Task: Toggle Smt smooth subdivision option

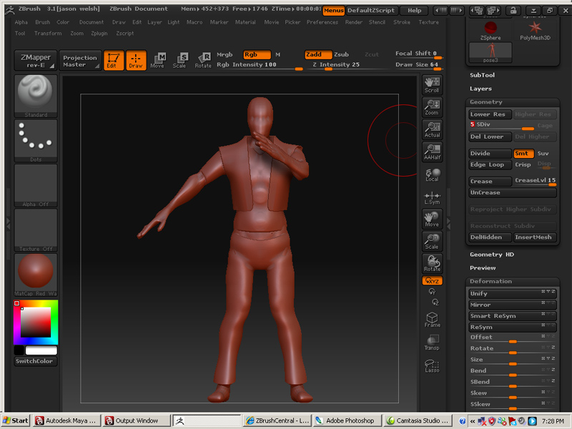Action: pos(524,153)
